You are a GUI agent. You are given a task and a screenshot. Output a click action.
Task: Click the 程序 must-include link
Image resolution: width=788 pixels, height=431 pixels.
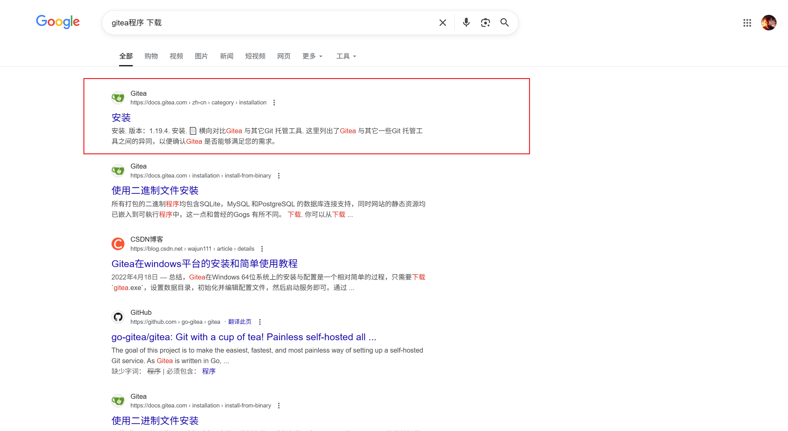tap(208, 371)
